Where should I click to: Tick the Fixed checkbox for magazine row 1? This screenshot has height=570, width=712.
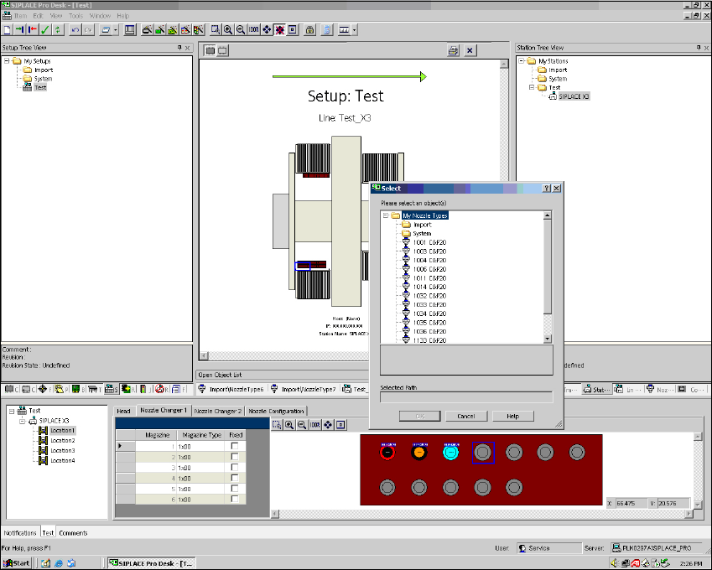[235, 446]
